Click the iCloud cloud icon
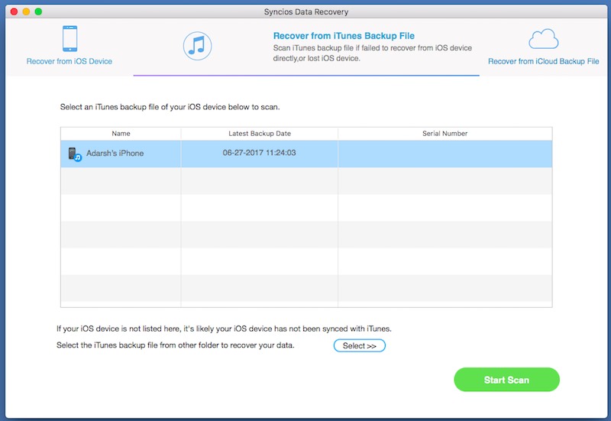This screenshot has width=611, height=421. pos(544,39)
